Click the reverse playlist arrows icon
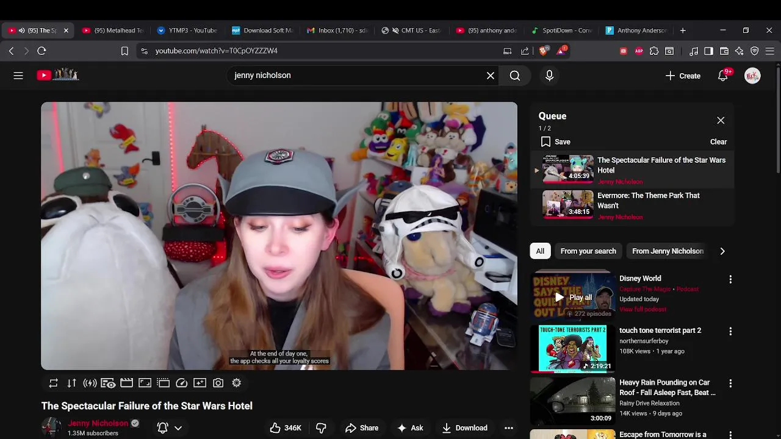 [x=72, y=383]
